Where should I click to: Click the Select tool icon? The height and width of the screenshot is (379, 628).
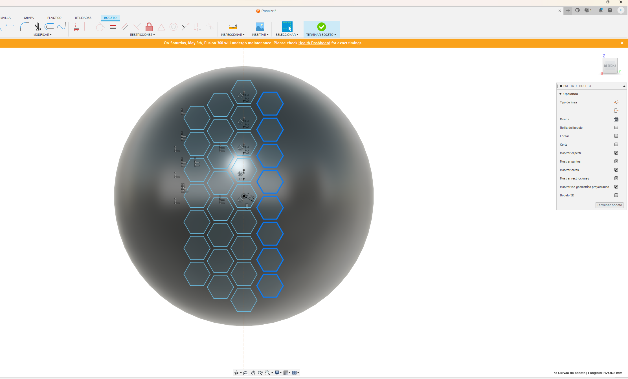click(287, 27)
